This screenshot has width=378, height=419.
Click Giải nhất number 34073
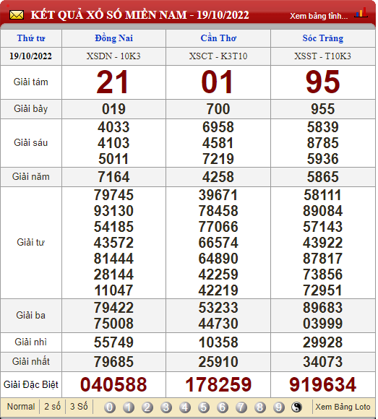click(x=323, y=362)
